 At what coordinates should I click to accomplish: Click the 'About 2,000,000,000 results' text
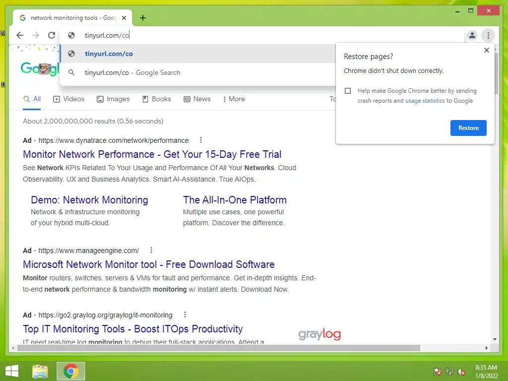[x=93, y=121]
